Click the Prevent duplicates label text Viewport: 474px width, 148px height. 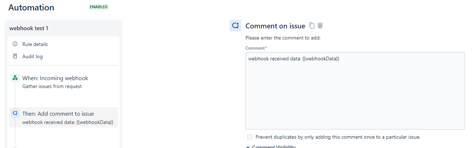tap(337, 137)
